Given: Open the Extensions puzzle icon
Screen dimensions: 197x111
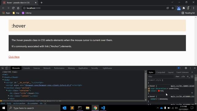Looking at the screenshot, I should click(x=184, y=8).
